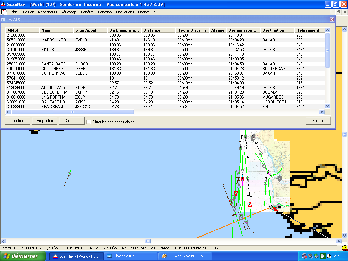Open the Opérations menu

pyautogui.click(x=125, y=12)
